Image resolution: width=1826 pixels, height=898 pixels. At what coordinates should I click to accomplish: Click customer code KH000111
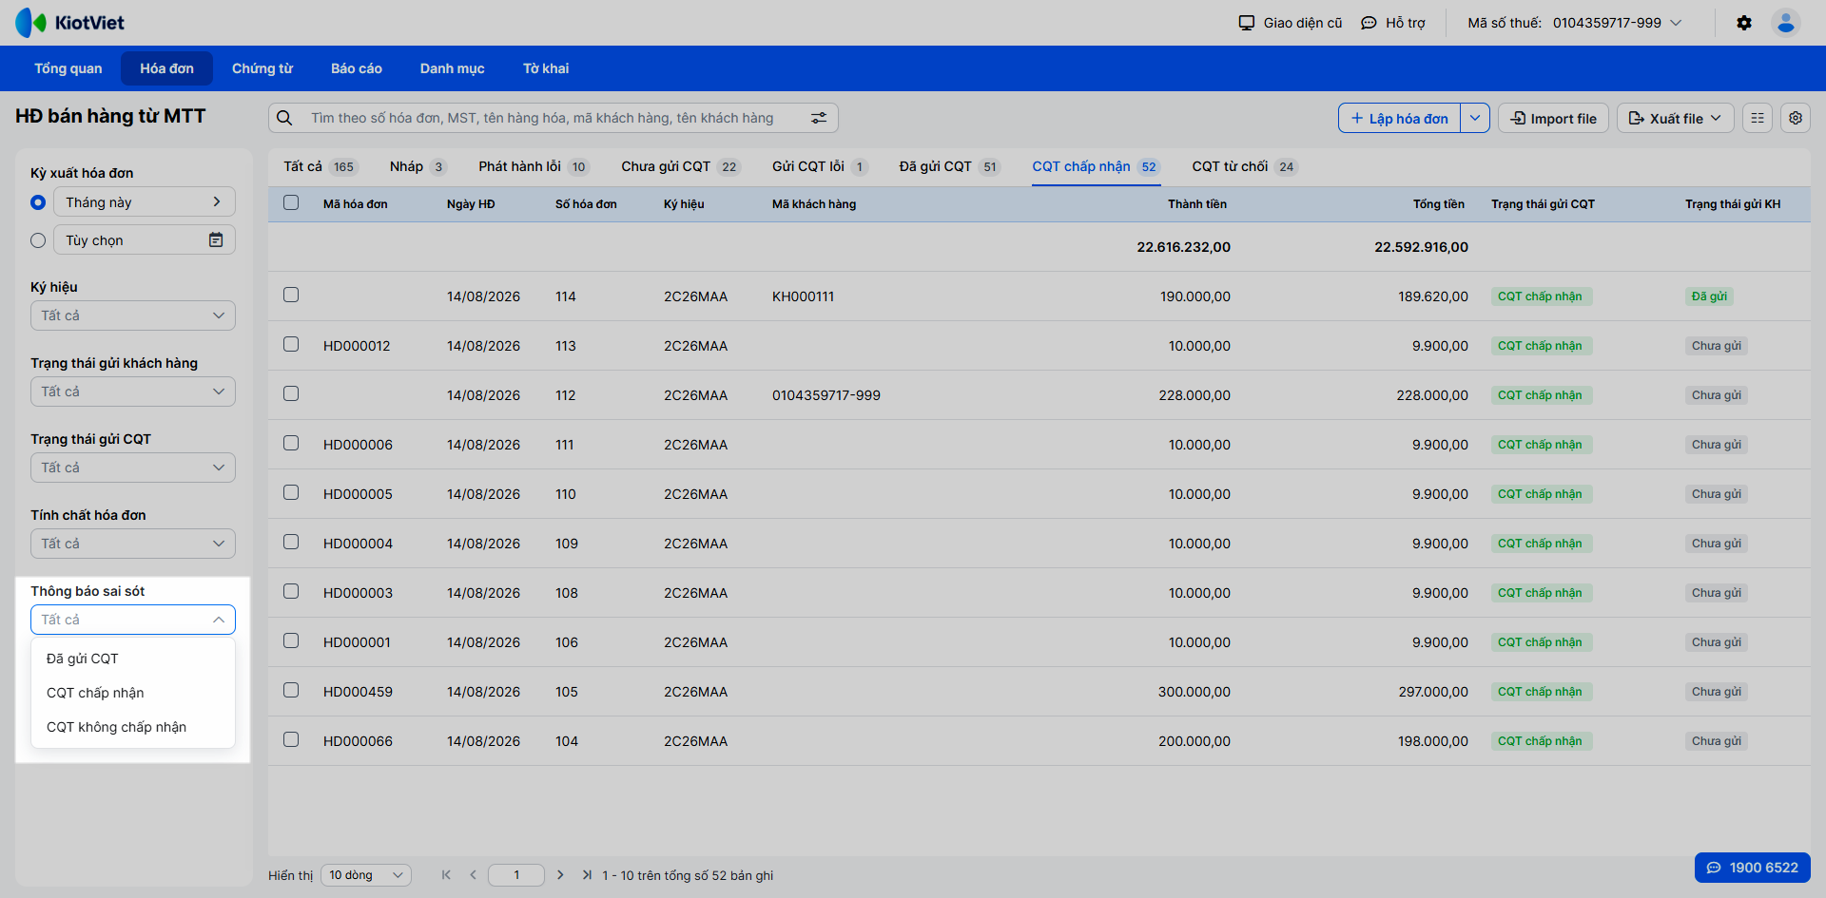click(803, 296)
